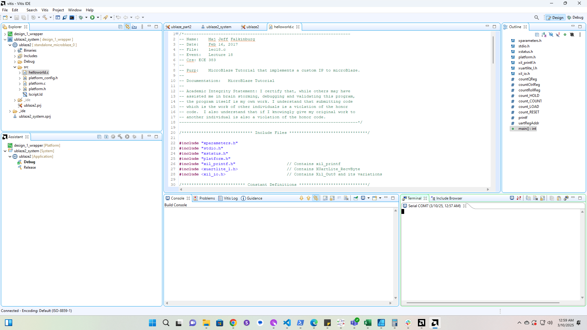This screenshot has width=587, height=330.
Task: Toggle Link with Editor in Explorer
Action: tap(127, 27)
